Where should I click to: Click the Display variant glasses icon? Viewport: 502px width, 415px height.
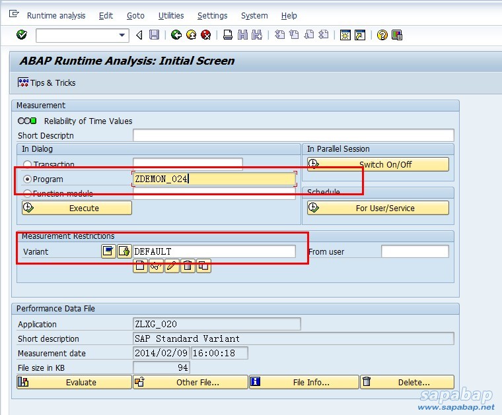[x=156, y=266]
